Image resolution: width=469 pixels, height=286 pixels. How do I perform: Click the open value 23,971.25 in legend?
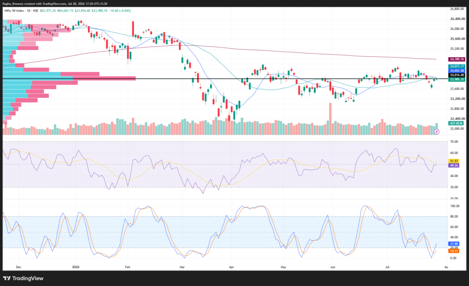[x=49, y=11]
